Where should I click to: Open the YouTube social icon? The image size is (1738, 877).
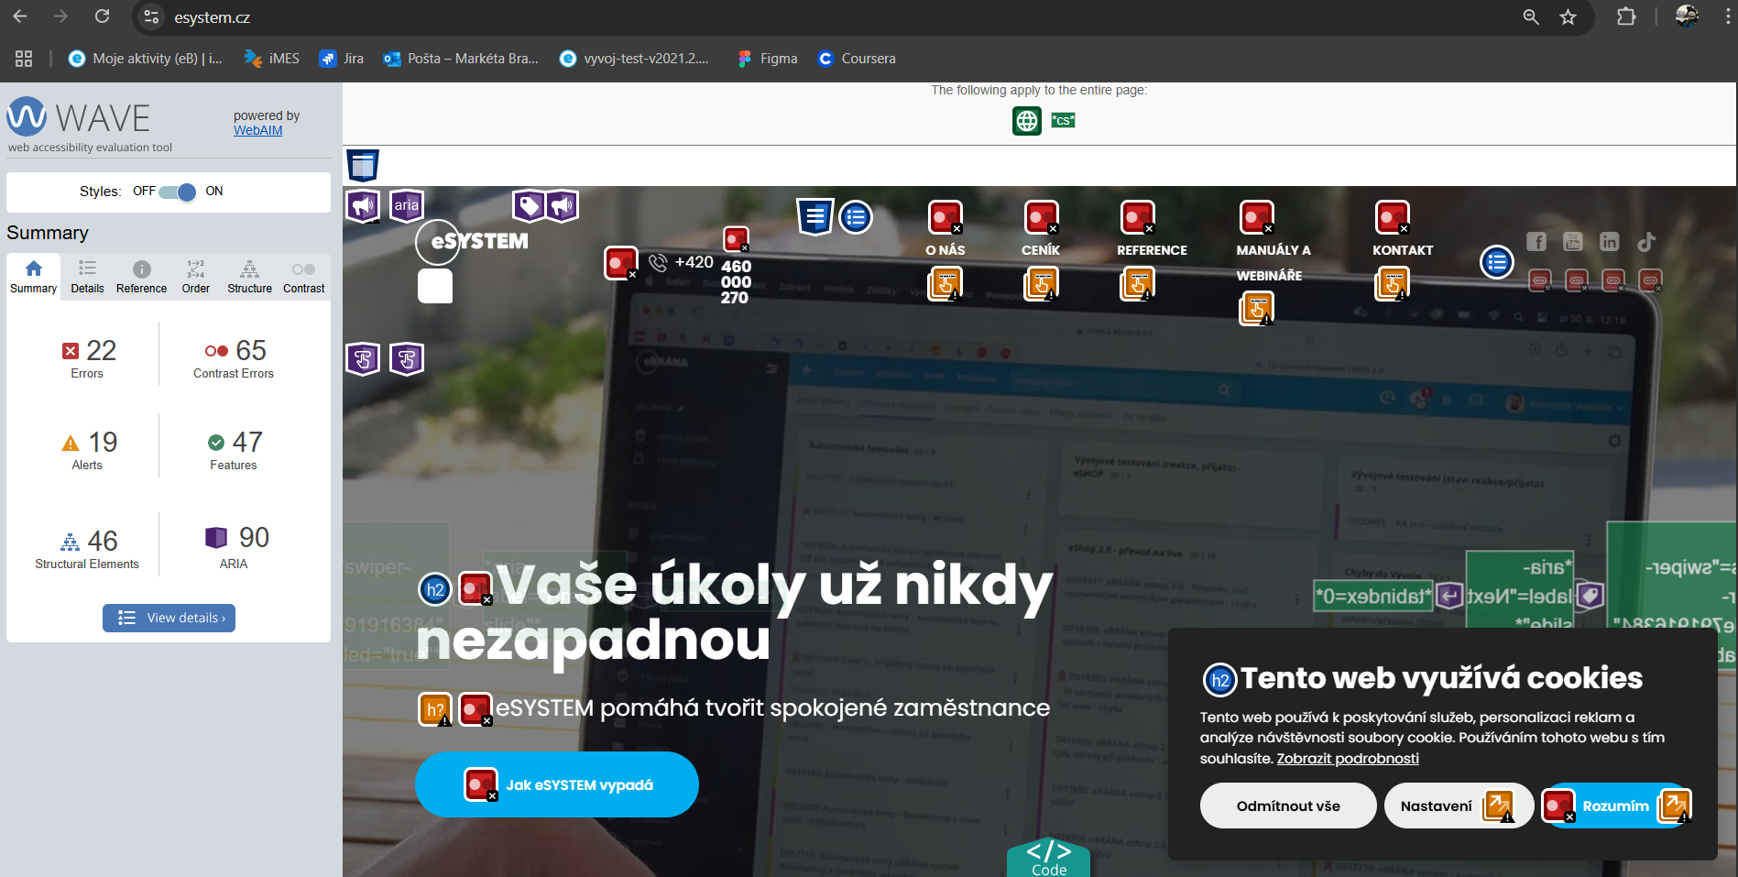(x=1573, y=241)
